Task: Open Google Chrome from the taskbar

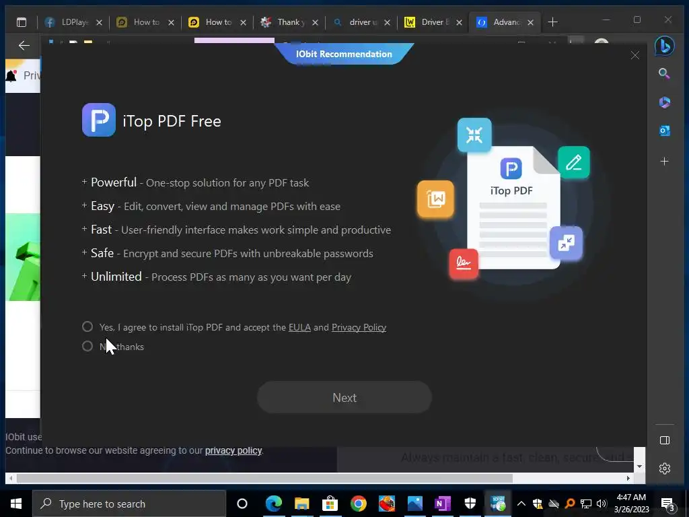Action: 359,504
